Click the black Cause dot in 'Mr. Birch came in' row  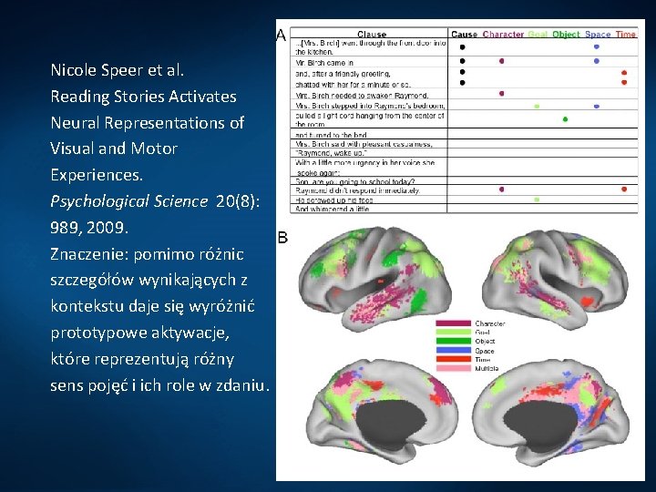pyautogui.click(x=462, y=61)
